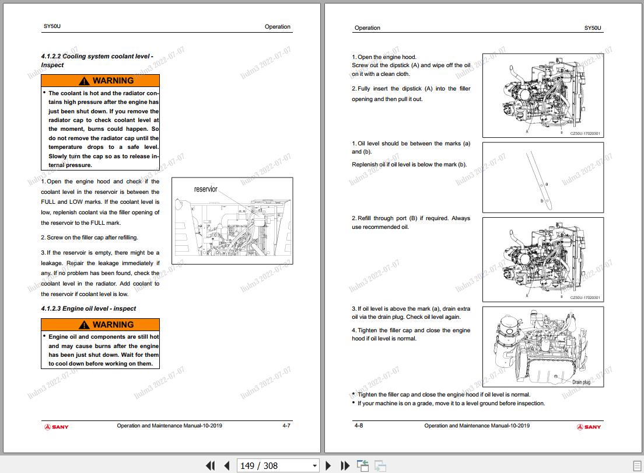Click the SANY logo on the left page footer
This screenshot has height=473, width=644.
[56, 427]
